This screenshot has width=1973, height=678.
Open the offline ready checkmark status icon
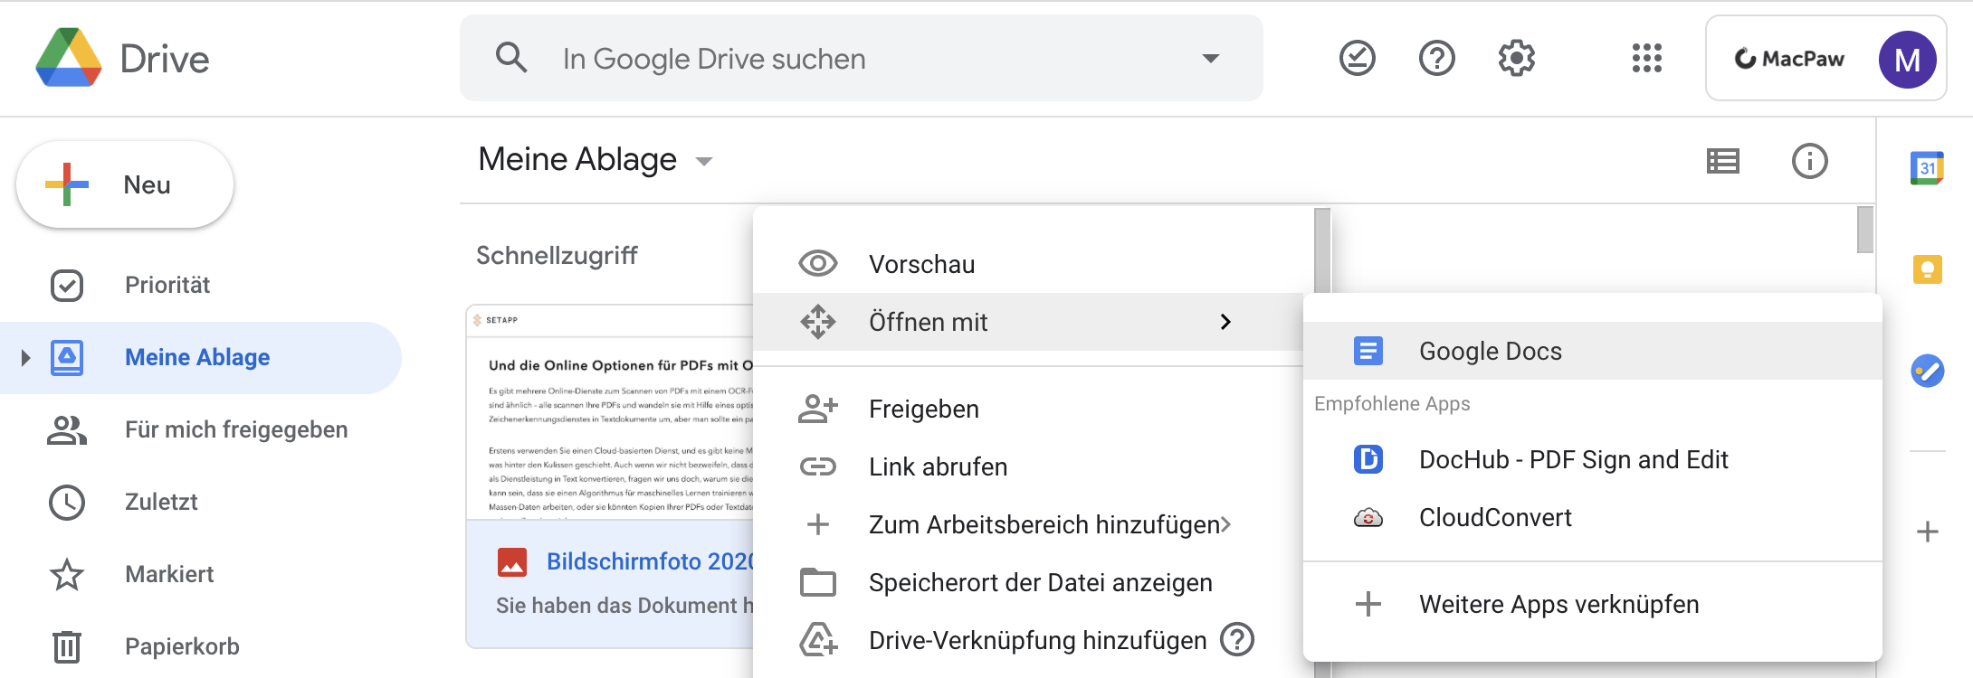(1357, 59)
